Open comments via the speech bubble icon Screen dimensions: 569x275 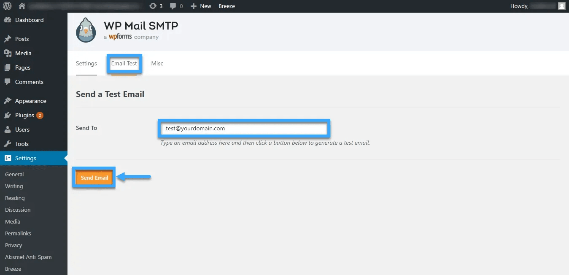tap(173, 6)
